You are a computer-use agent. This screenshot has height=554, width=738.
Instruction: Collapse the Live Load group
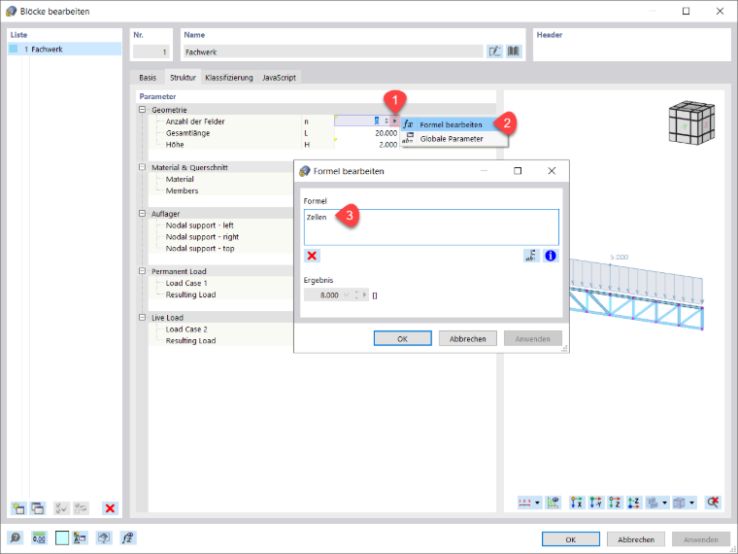click(142, 318)
